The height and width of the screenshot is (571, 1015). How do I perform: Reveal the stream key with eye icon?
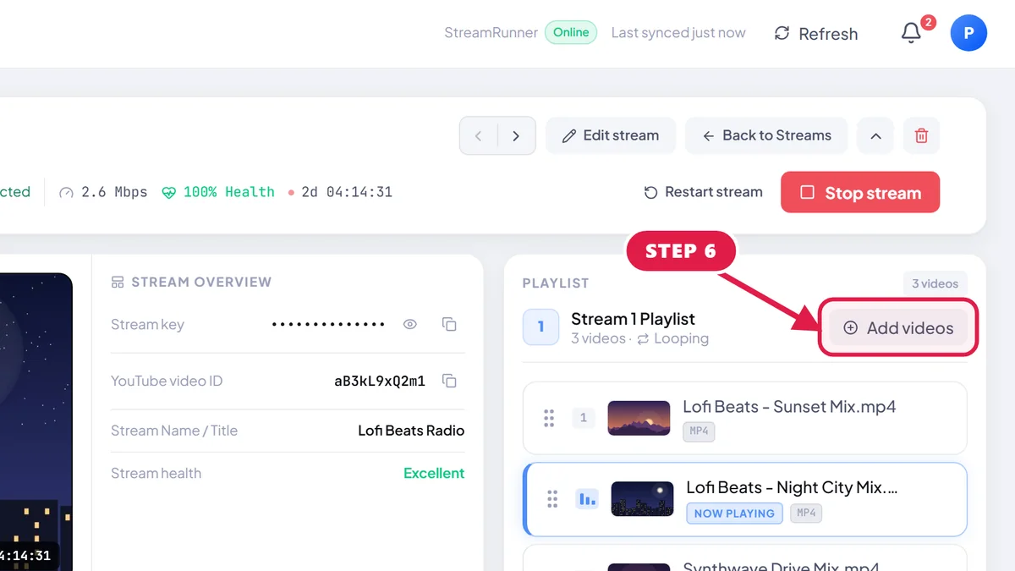point(410,324)
